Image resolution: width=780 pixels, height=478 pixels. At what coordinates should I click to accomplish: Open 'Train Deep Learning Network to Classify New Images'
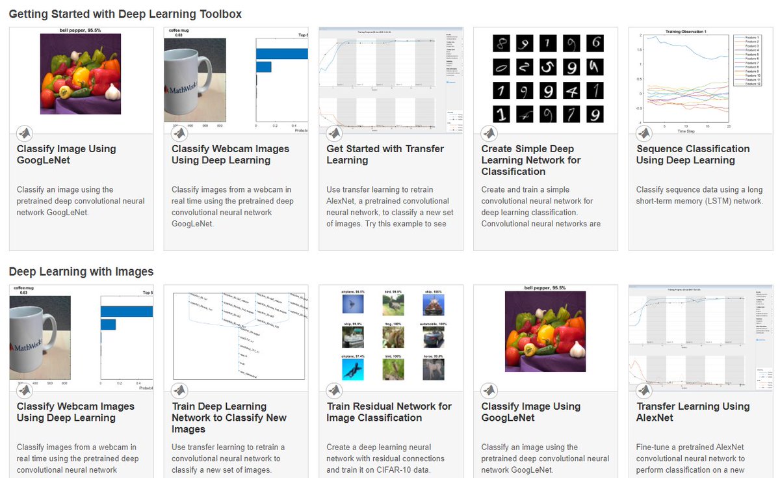(x=229, y=418)
